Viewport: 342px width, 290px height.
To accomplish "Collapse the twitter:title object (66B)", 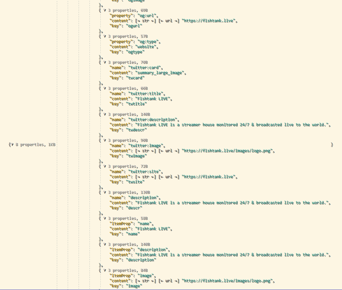I will [x=105, y=88].
